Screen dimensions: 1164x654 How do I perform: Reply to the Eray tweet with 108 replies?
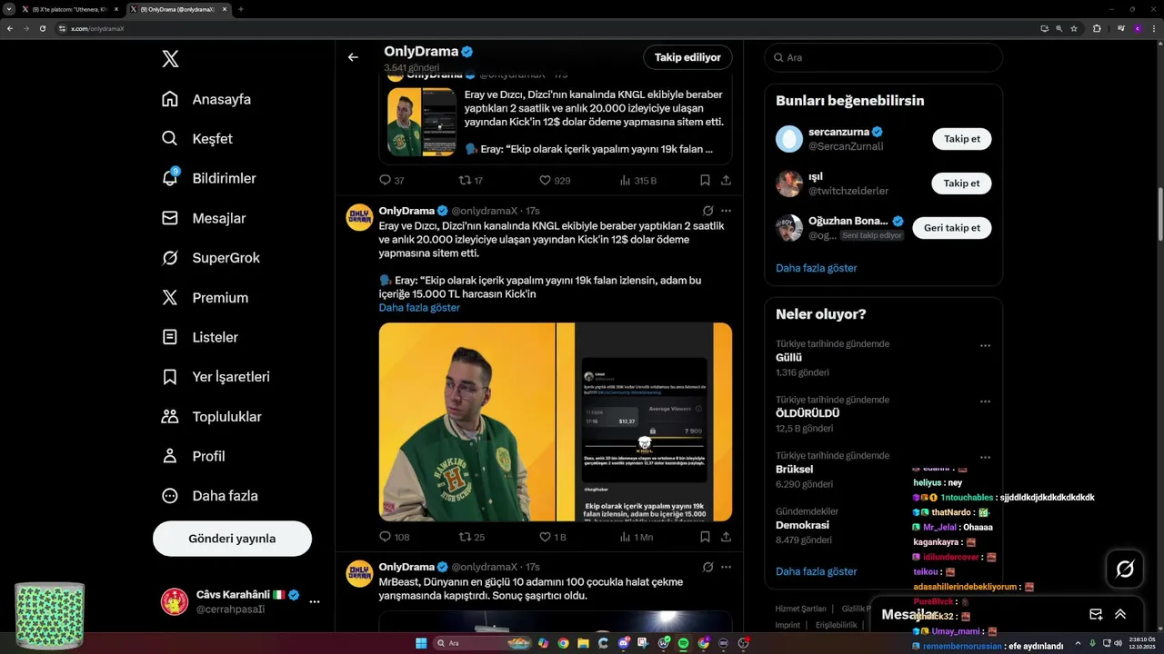point(395,537)
